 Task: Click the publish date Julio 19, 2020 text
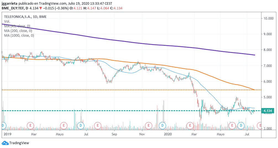[x=78, y=4]
